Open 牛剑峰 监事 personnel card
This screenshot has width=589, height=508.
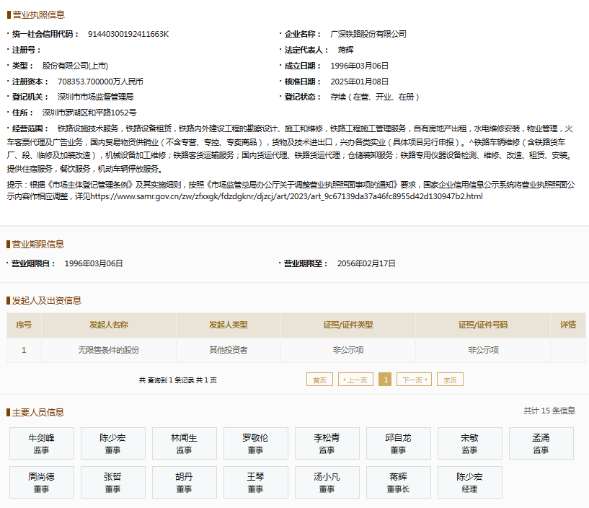42,443
